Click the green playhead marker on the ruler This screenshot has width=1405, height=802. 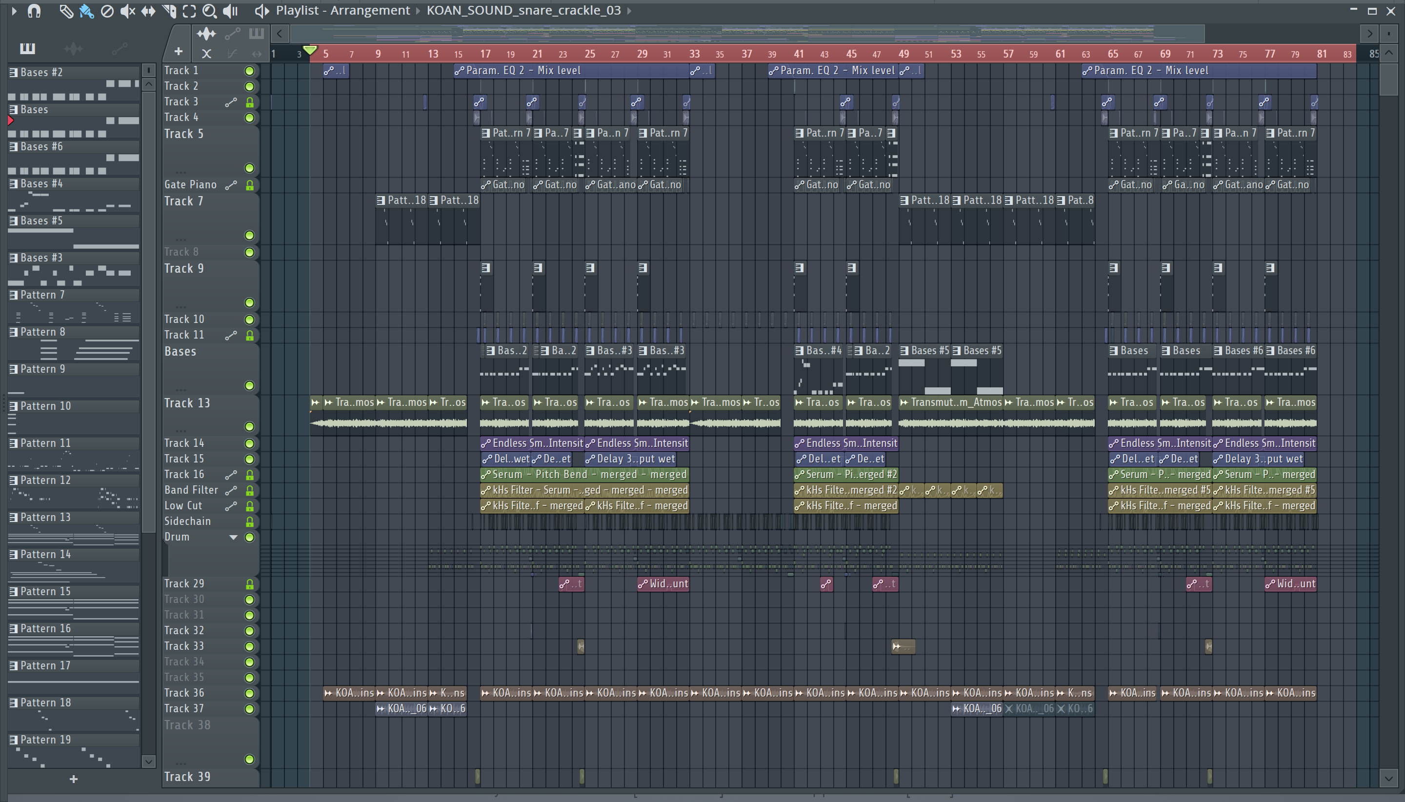tap(310, 50)
